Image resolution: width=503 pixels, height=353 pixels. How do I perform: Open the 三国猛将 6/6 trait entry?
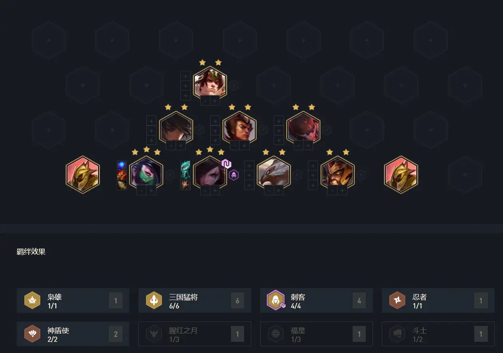click(195, 300)
